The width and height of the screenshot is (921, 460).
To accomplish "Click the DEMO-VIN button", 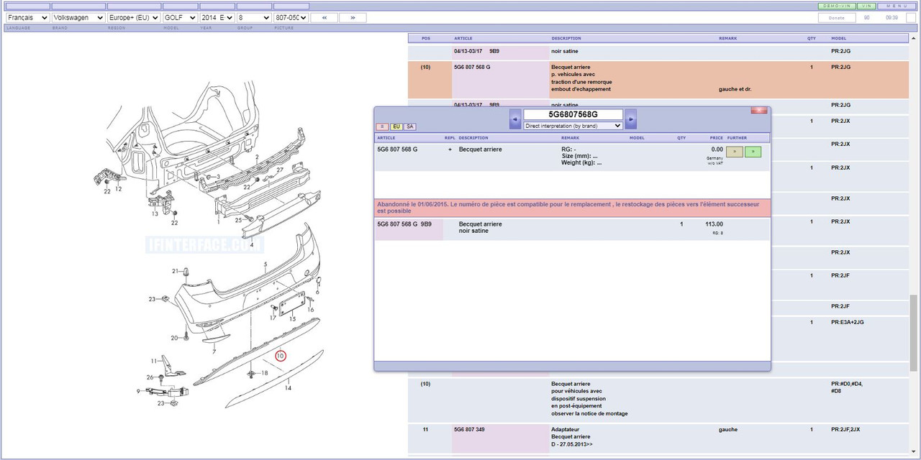I will (836, 6).
